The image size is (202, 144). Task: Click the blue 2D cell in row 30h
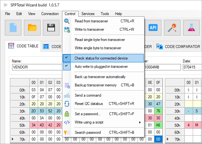pos(34,111)
